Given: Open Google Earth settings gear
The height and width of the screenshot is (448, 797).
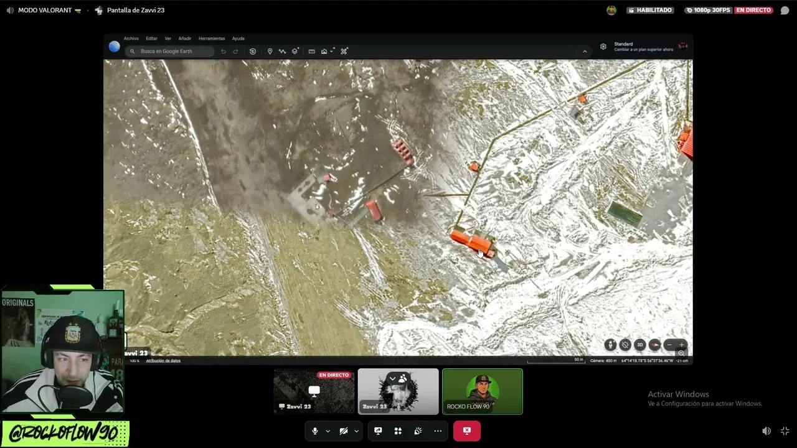Looking at the screenshot, I should click(x=603, y=47).
